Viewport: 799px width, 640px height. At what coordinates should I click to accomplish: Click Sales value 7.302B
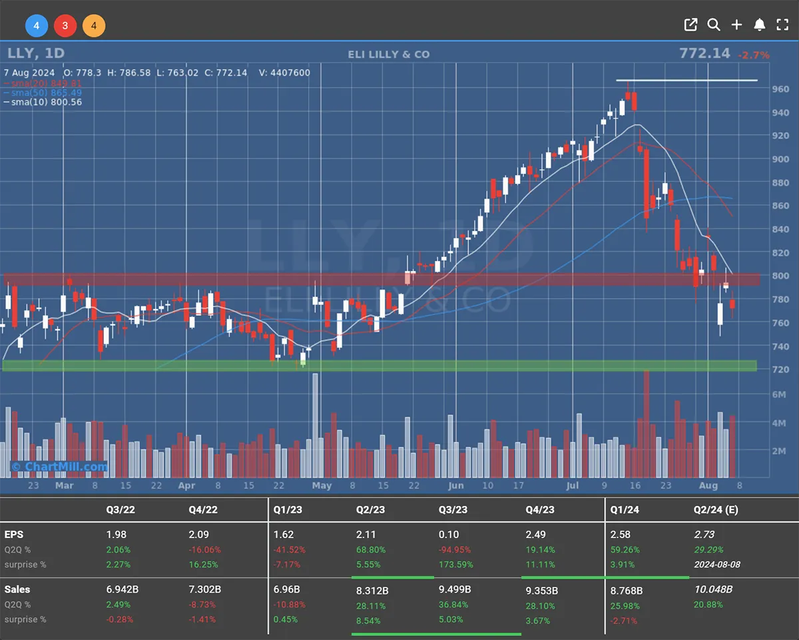point(204,589)
